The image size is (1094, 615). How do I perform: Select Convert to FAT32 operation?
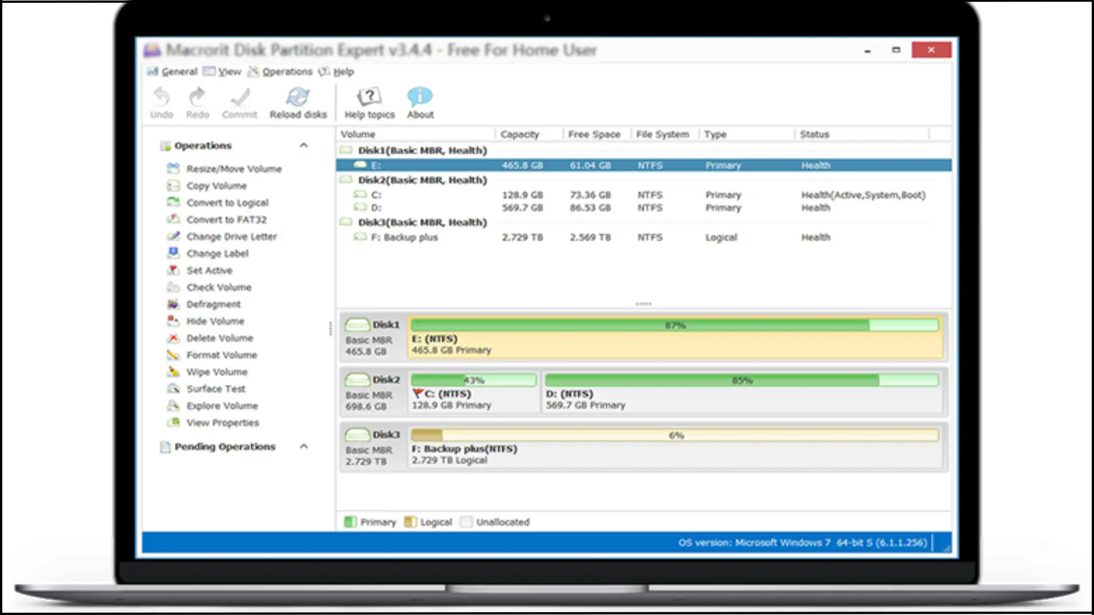tap(217, 220)
